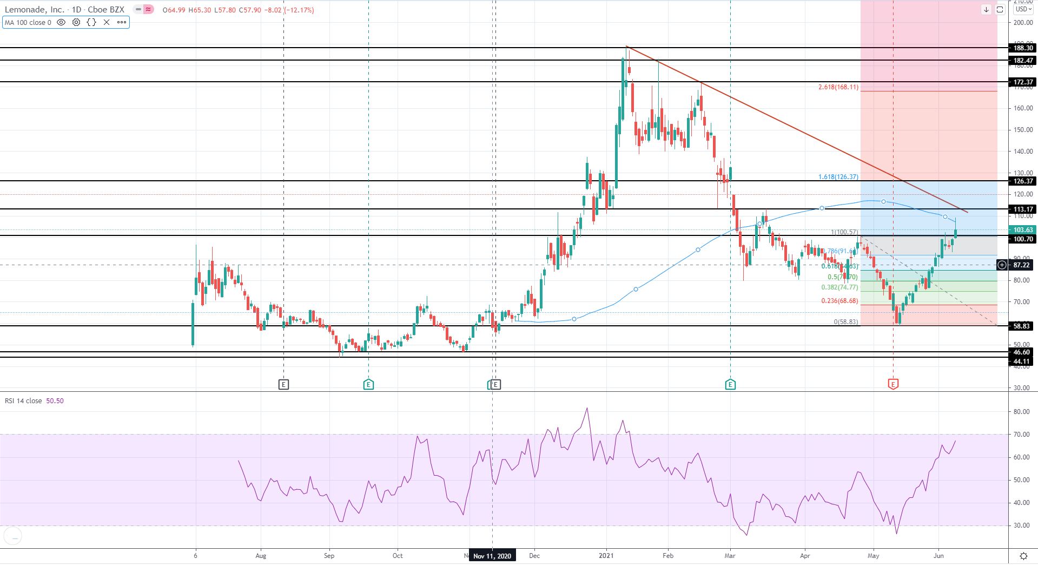
Task: Click the Nov 11, 2020 date label
Action: click(x=492, y=556)
